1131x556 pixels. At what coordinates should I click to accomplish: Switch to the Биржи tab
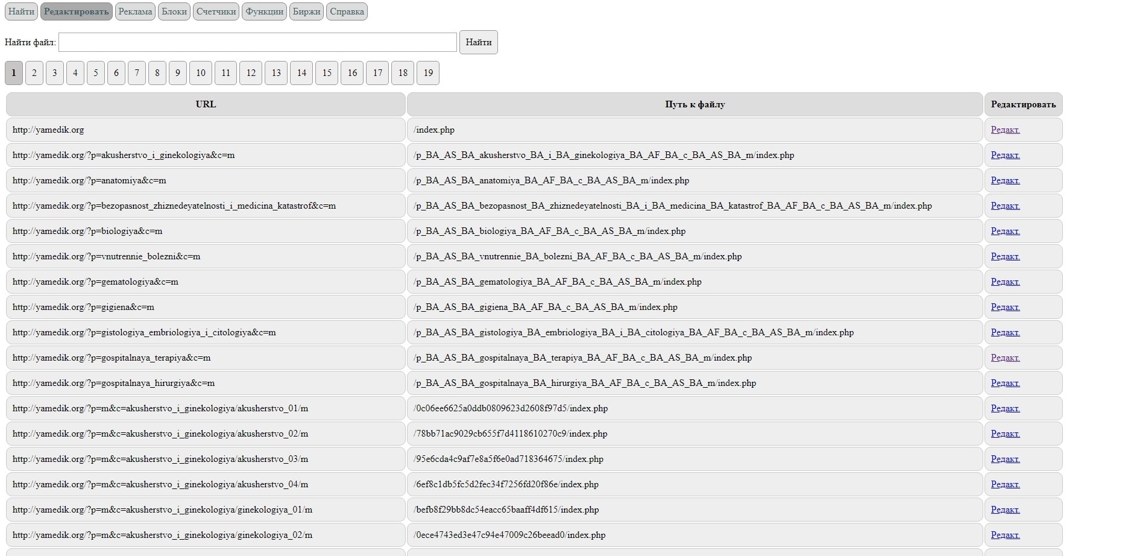306,11
